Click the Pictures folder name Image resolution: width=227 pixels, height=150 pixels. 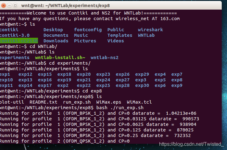[85, 41]
